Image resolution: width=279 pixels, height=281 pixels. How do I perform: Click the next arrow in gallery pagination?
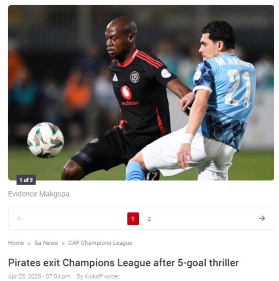262,218
